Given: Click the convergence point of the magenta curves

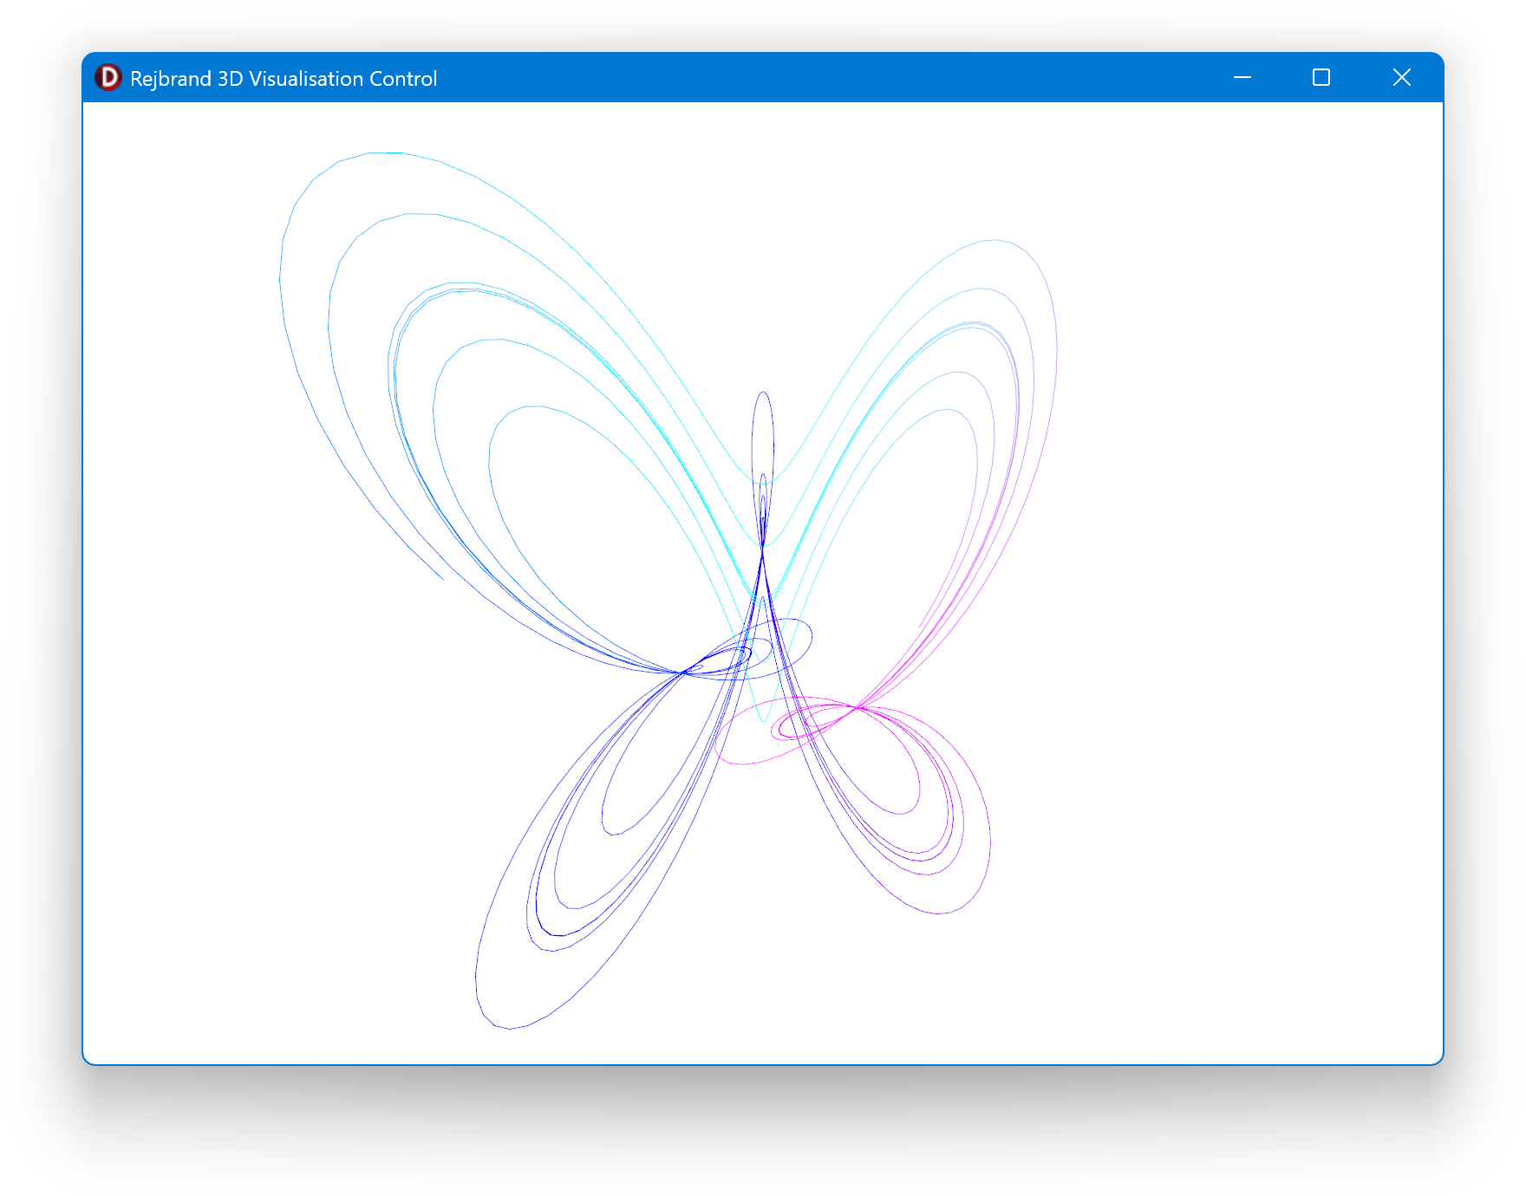Looking at the screenshot, I should [x=857, y=708].
